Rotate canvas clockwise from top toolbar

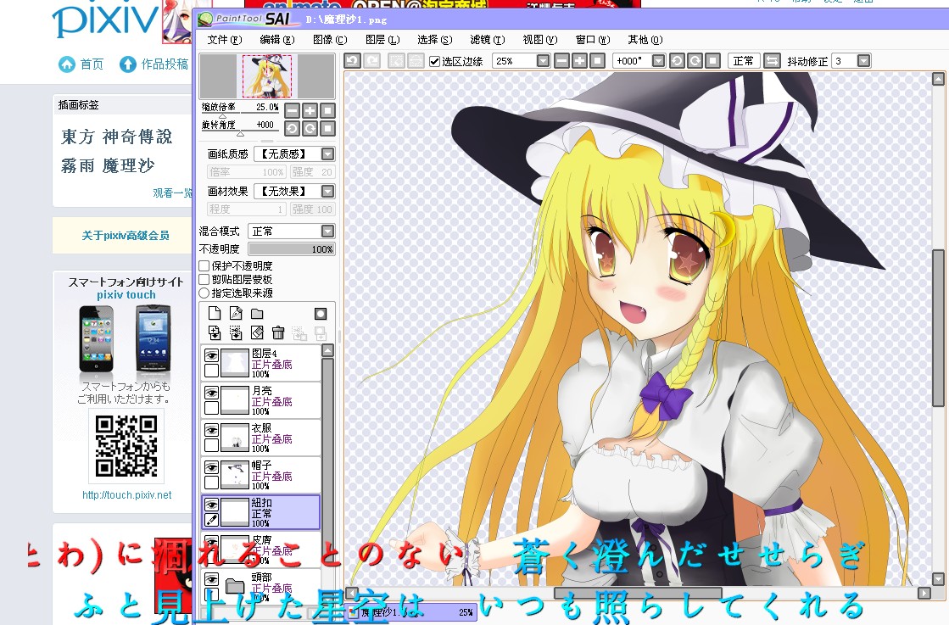click(x=695, y=60)
